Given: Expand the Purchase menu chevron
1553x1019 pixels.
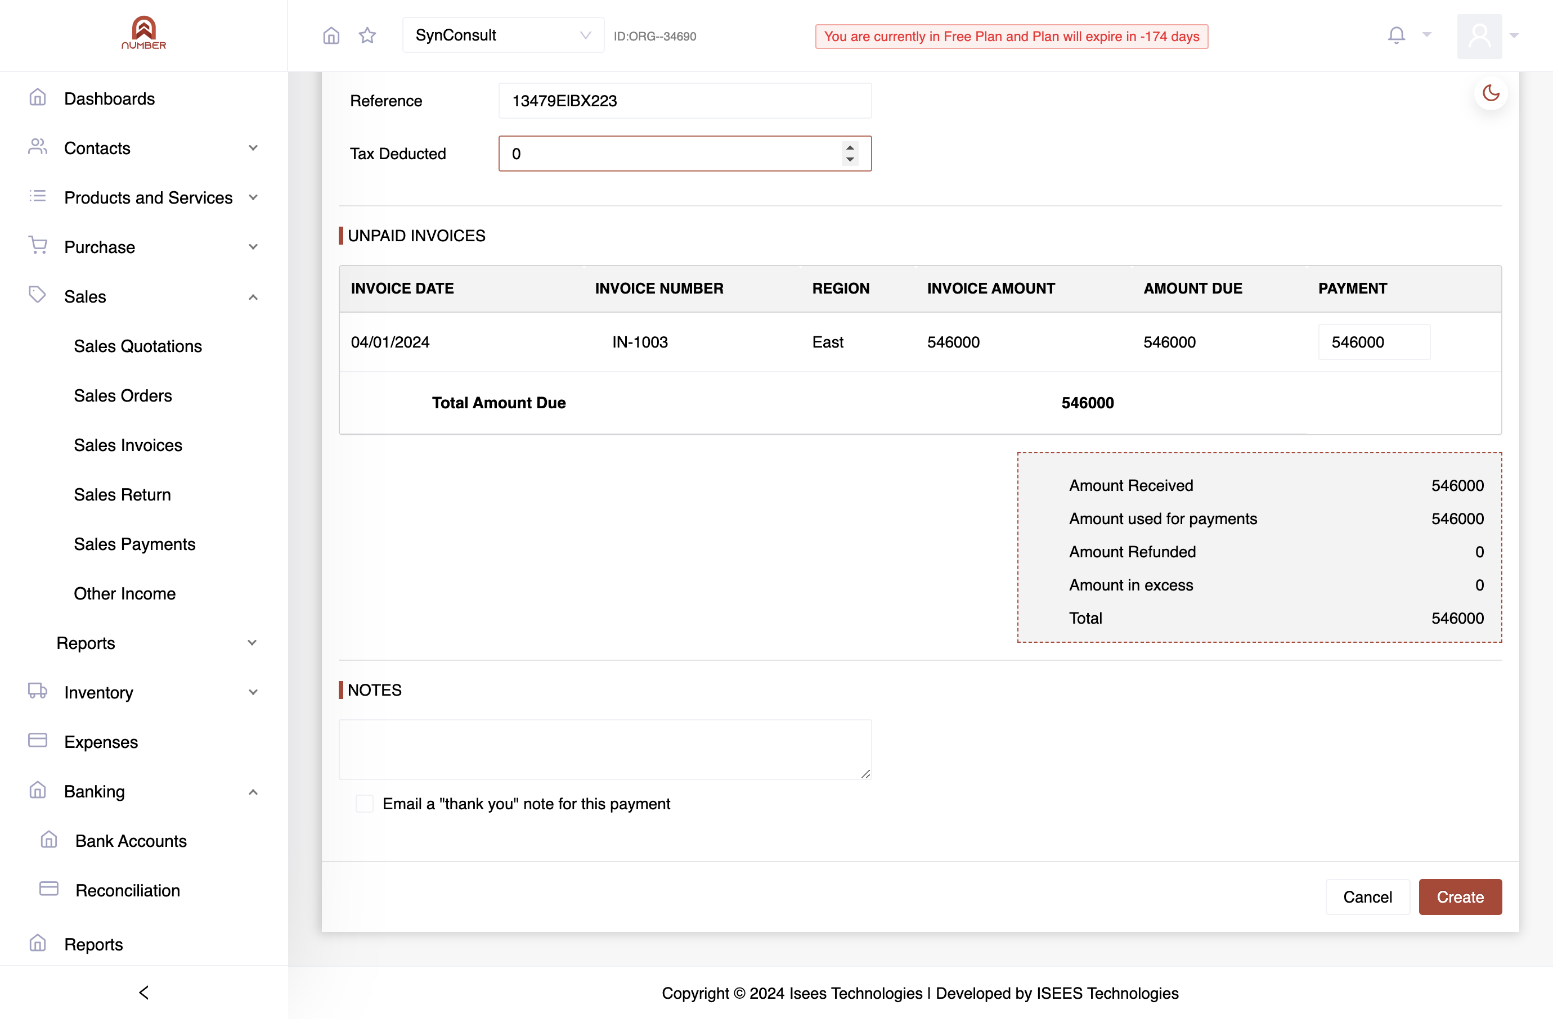Looking at the screenshot, I should click(x=253, y=247).
